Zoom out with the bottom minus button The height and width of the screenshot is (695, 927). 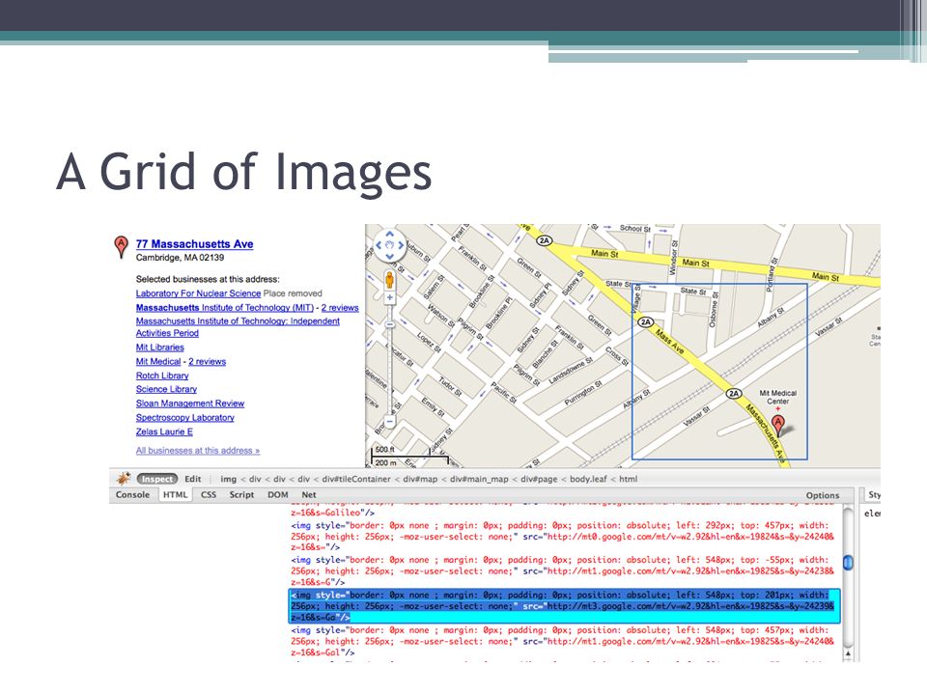click(389, 422)
